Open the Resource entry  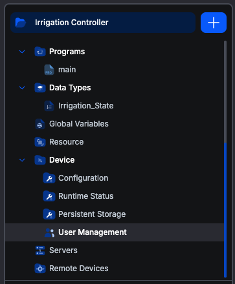tap(67, 142)
